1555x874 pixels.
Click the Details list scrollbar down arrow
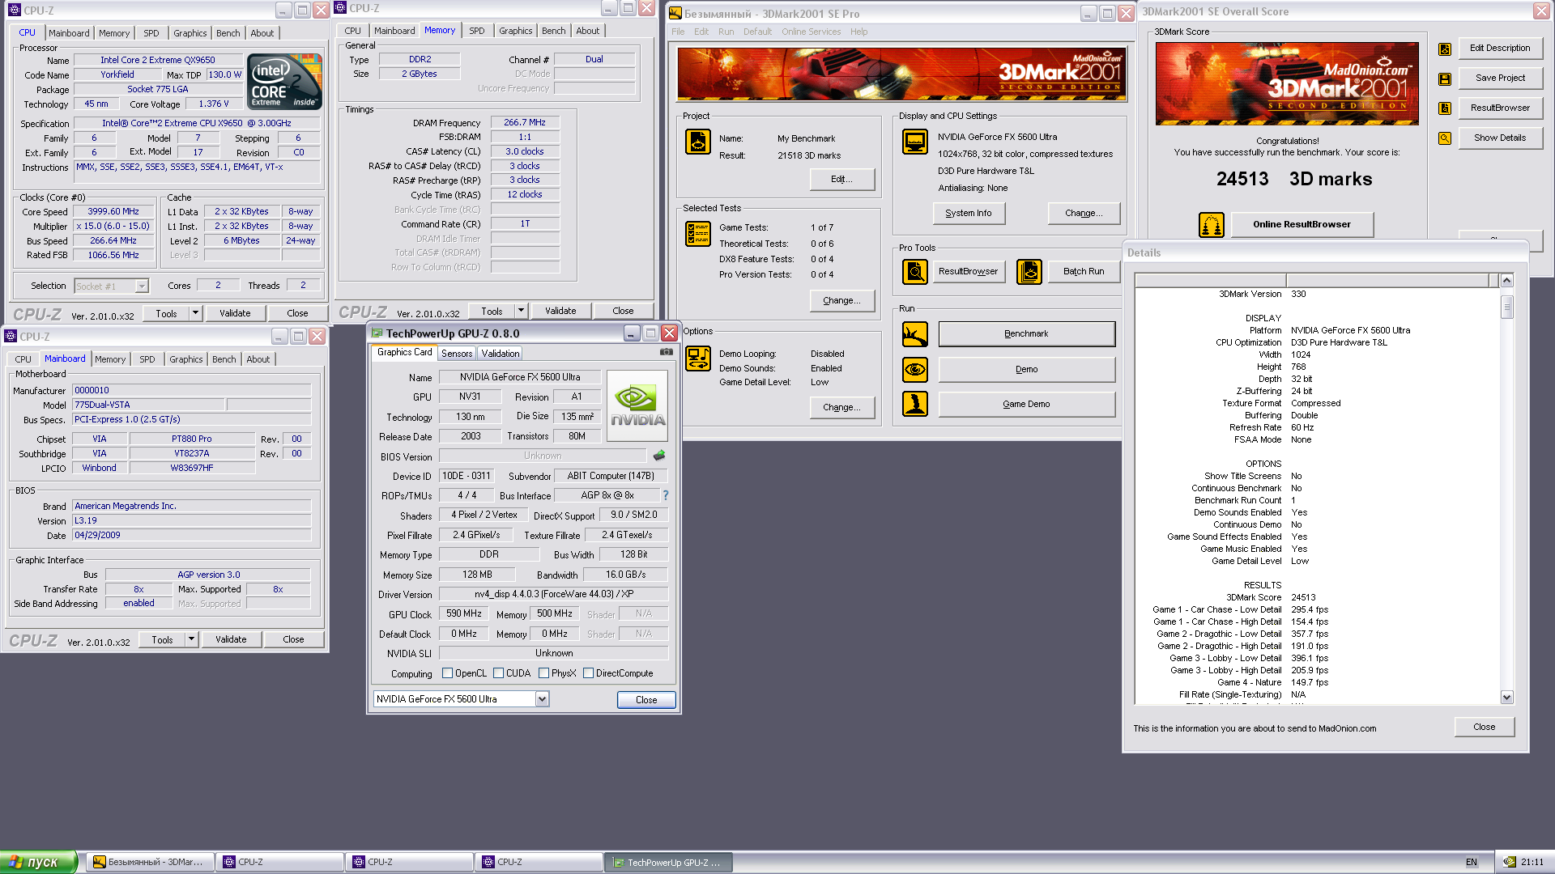point(1506,698)
